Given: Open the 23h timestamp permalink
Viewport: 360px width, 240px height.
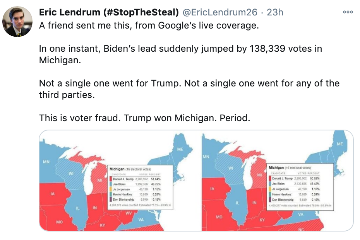Looking at the screenshot, I should click(x=275, y=12).
